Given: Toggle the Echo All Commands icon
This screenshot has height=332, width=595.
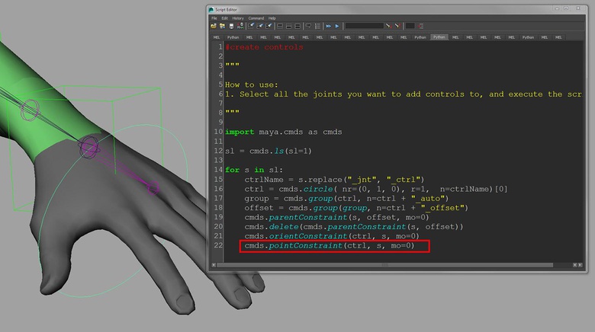Looking at the screenshot, I should (309, 26).
